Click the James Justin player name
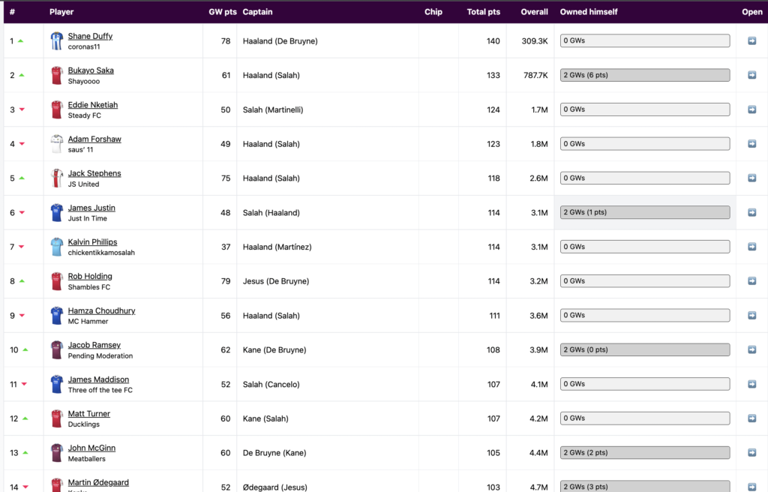Viewport: 768px width, 492px height. 91,208
